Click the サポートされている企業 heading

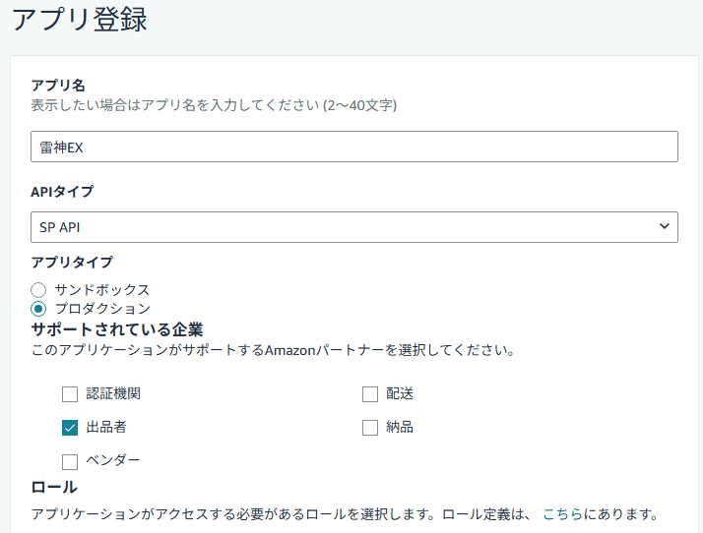(117, 329)
